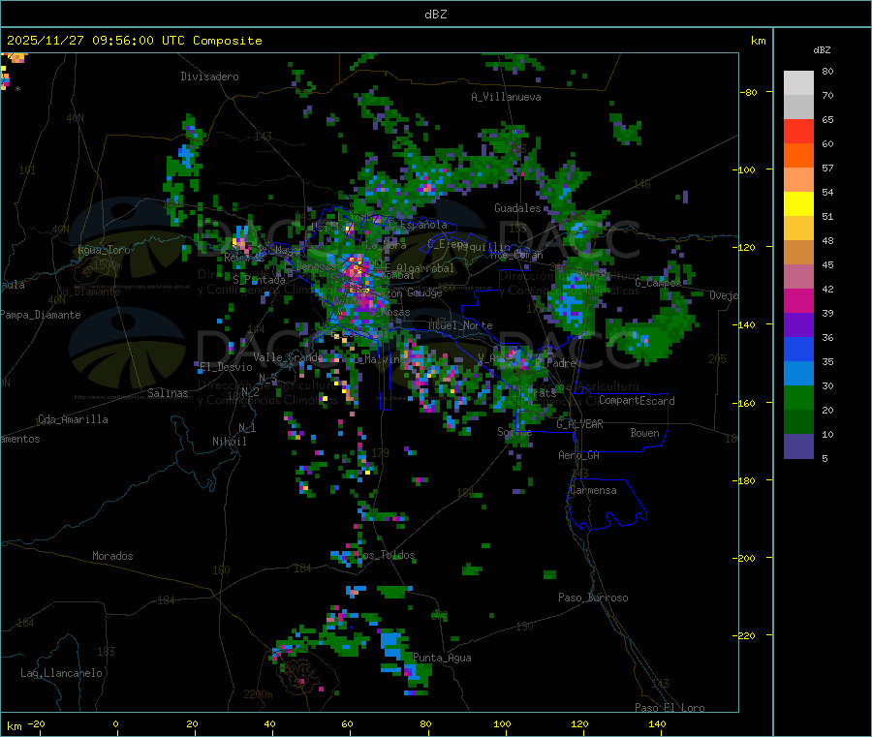Screen dimensions: 872x737
Task: Click the Aero_GA map label
Action: [x=579, y=455]
